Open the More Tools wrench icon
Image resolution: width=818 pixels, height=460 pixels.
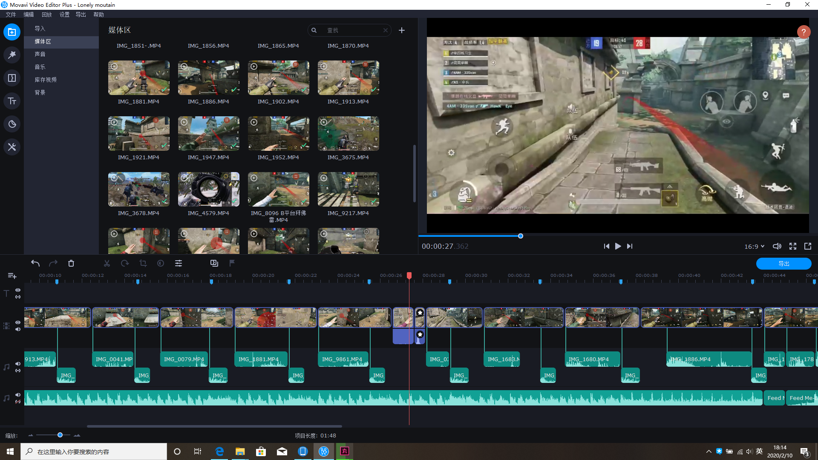12,147
